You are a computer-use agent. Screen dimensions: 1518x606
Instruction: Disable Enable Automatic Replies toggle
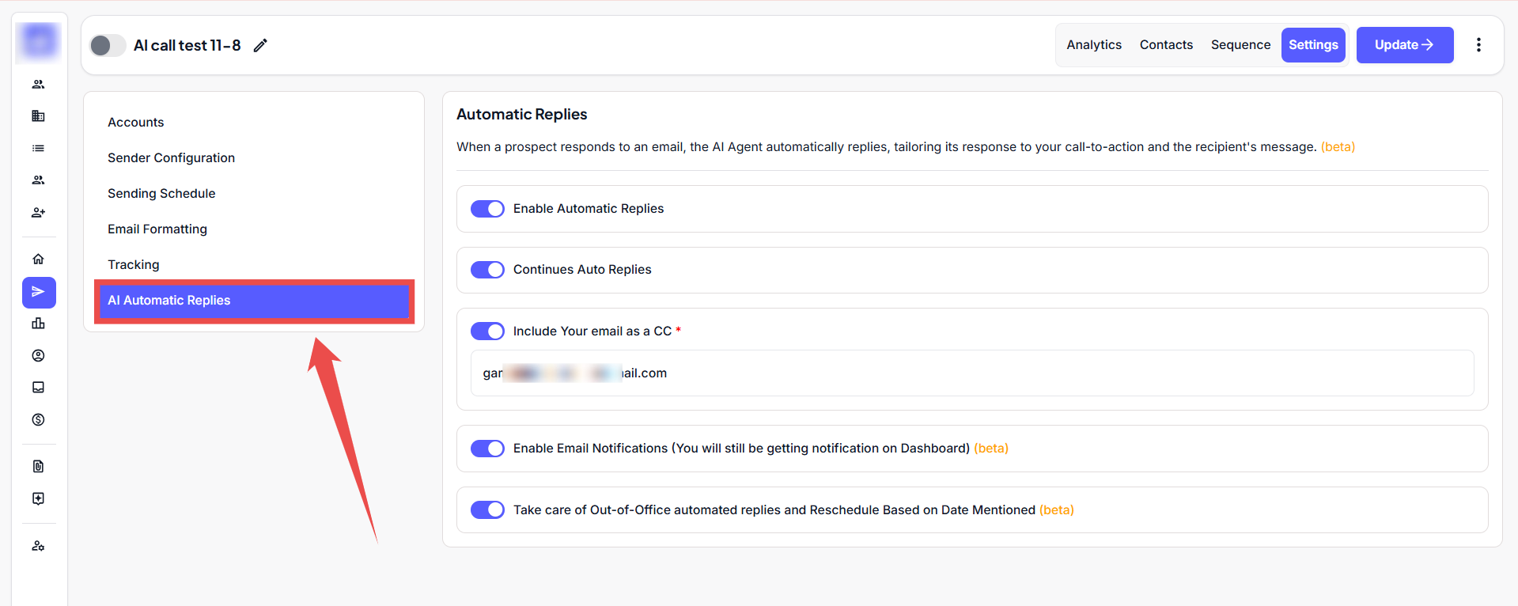[x=487, y=209]
